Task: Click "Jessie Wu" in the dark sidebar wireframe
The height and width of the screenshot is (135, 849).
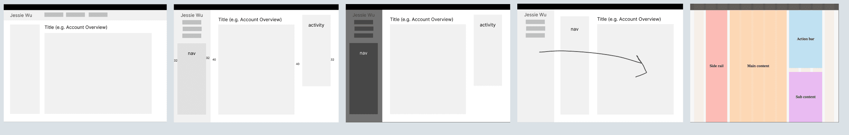Action: click(x=363, y=15)
